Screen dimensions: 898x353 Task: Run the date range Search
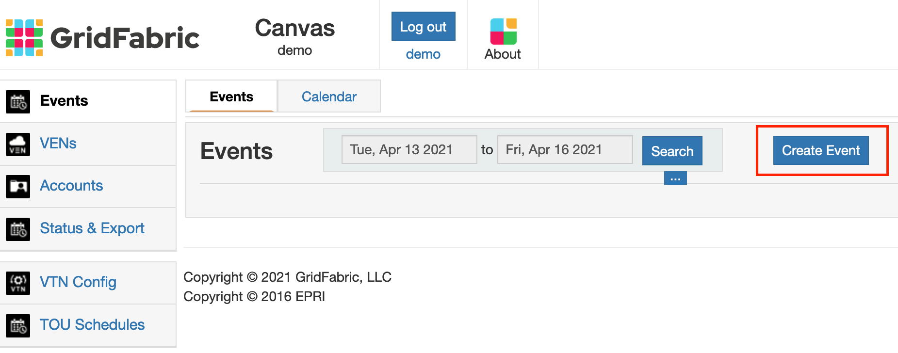pos(672,151)
